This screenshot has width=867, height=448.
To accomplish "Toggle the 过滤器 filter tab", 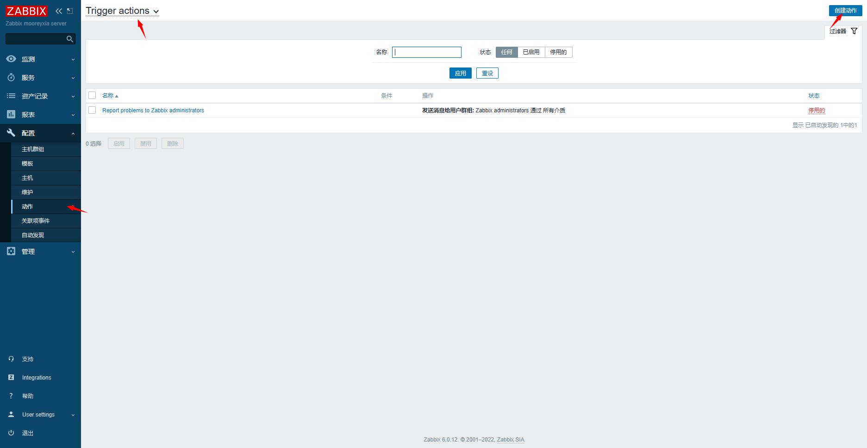I will pyautogui.click(x=843, y=31).
